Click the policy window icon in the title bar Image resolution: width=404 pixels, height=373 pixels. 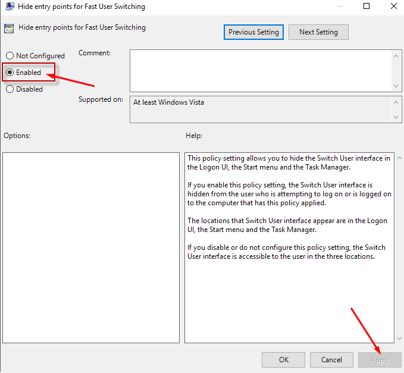(10, 7)
